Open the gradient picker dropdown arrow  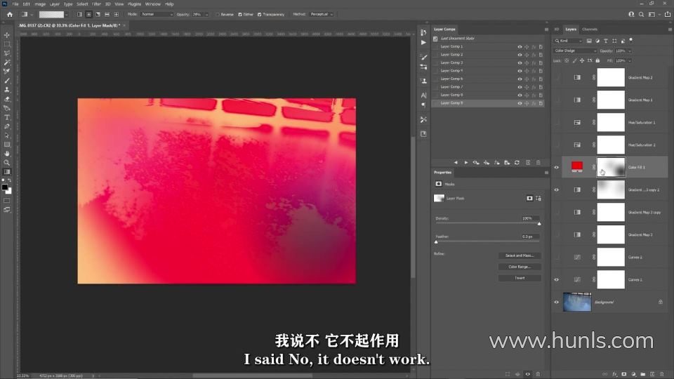[x=67, y=14]
